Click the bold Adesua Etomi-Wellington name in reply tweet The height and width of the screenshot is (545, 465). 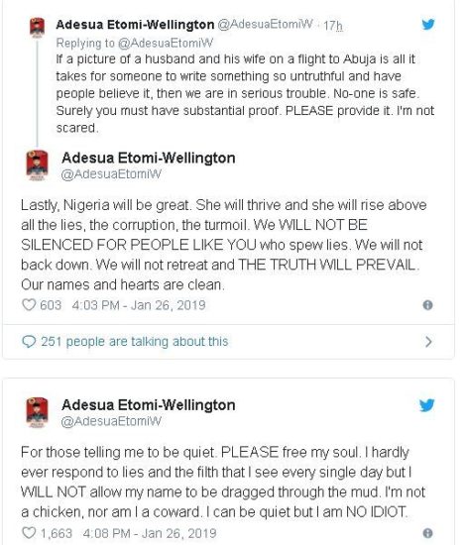click(135, 25)
